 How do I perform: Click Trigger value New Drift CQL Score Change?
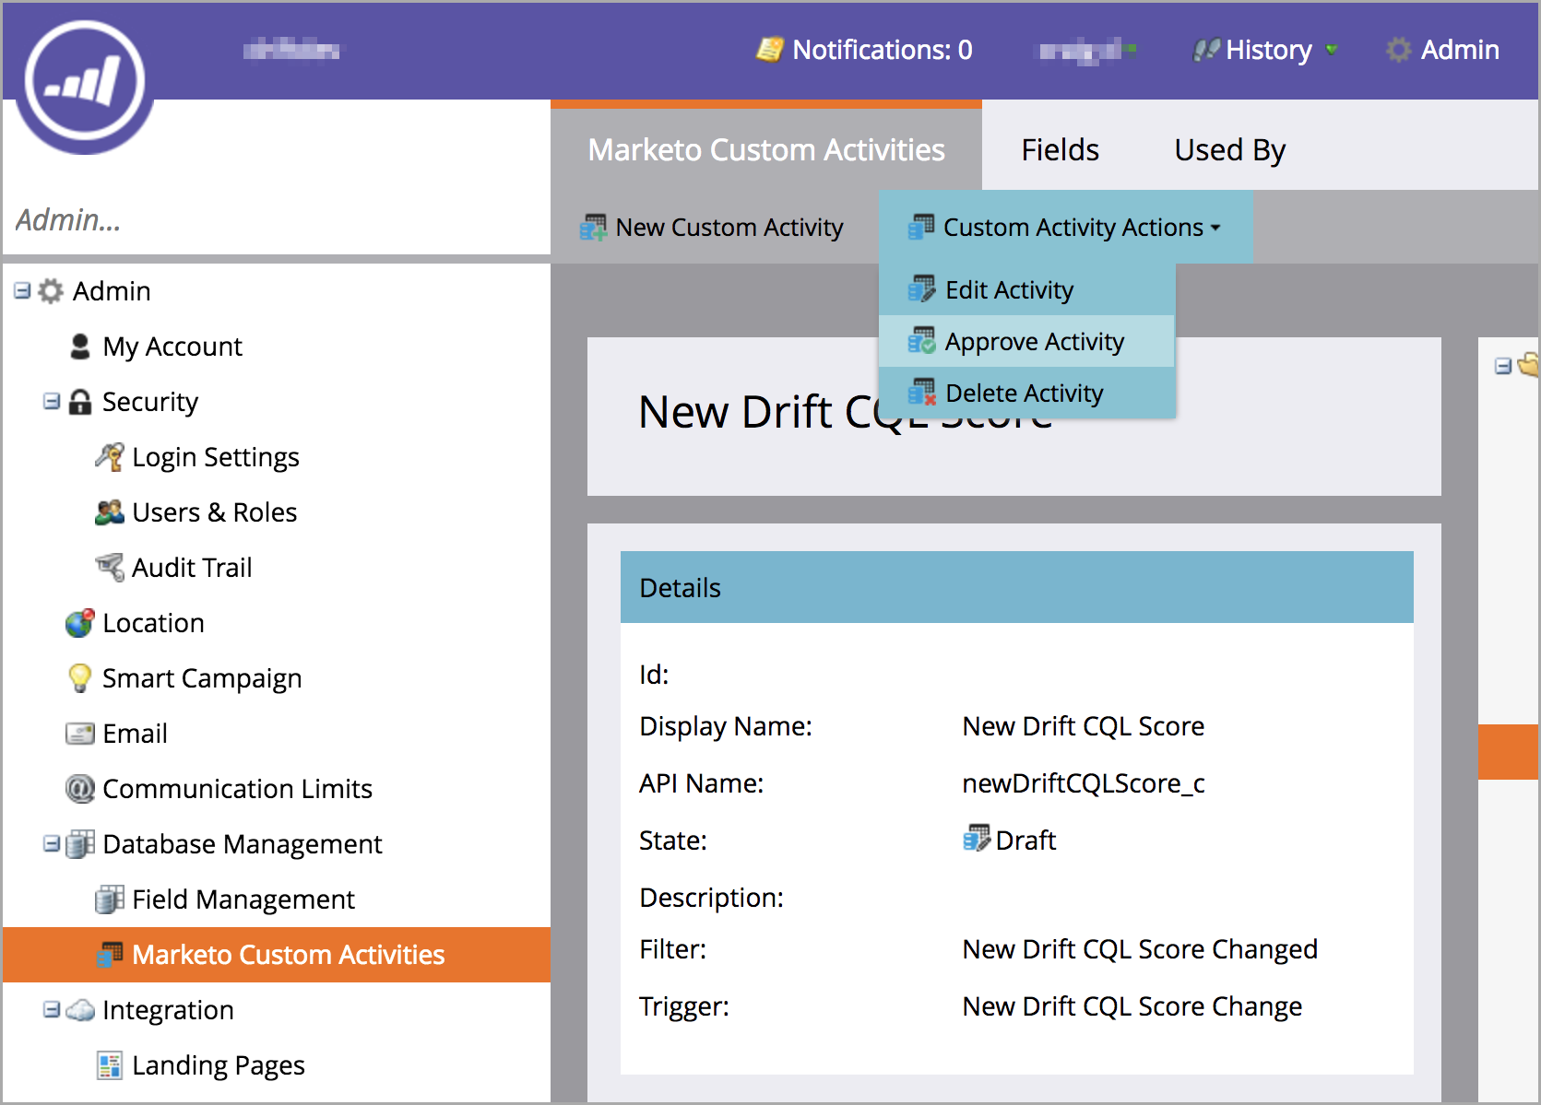click(1132, 1006)
